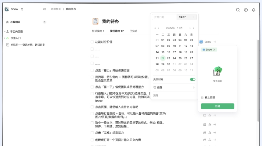The image size is (262, 146).
Task: Expand the 提醒 reminder chevron
Action: coord(194,87)
